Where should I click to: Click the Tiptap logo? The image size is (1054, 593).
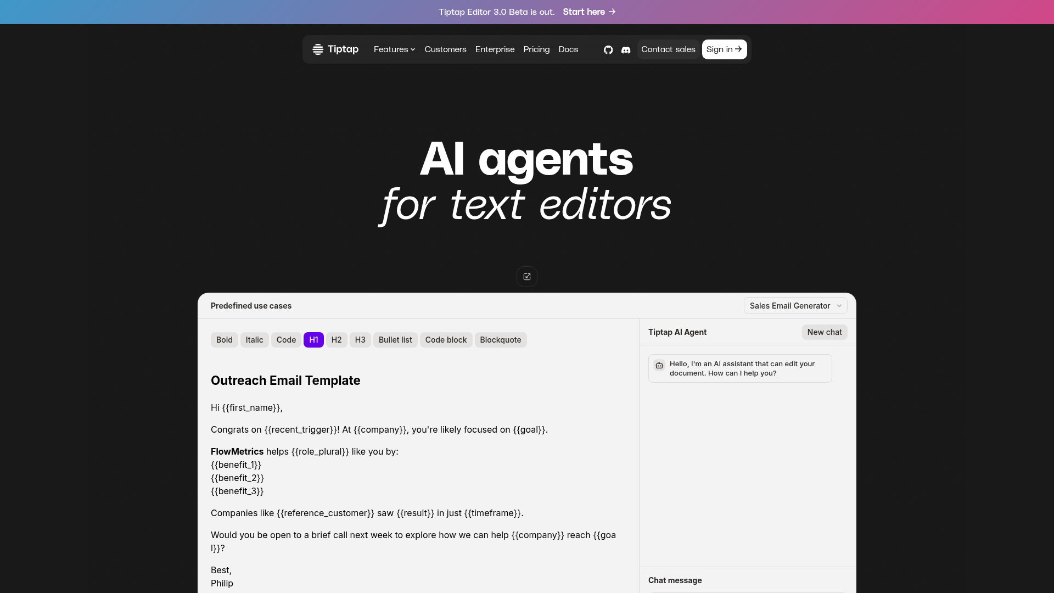(335, 49)
